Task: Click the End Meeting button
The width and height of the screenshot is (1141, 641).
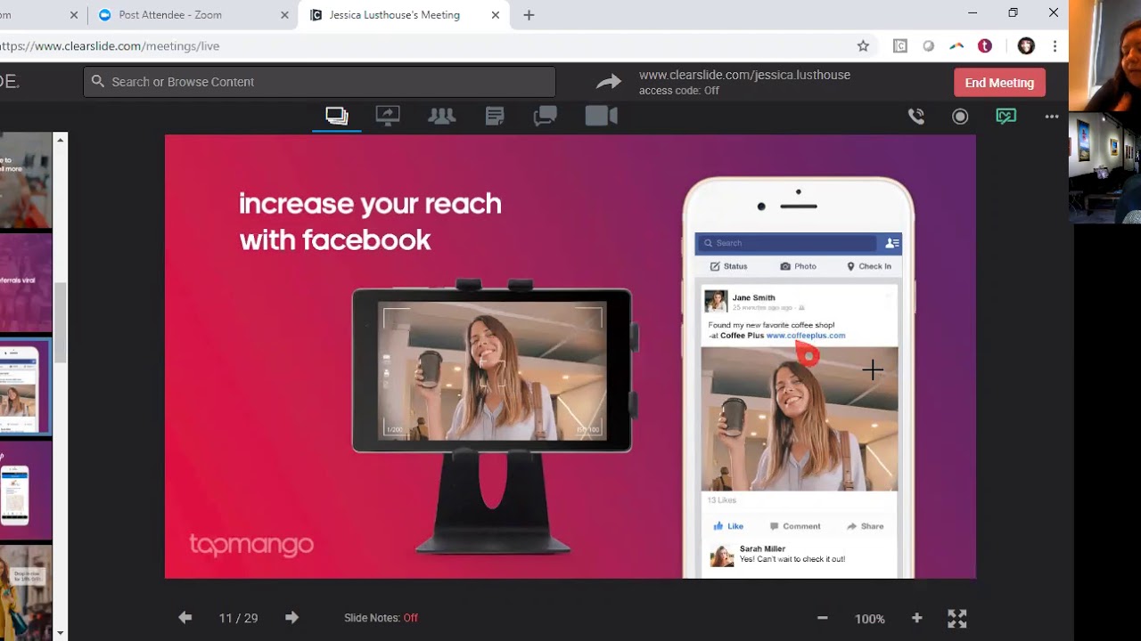Action: [999, 83]
